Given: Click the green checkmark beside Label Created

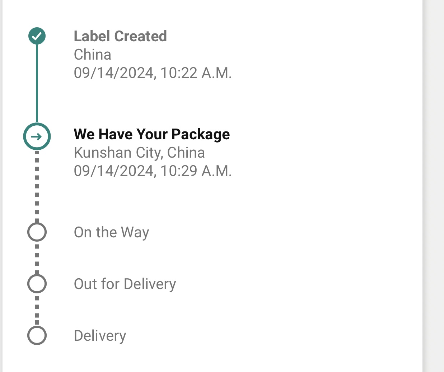Looking at the screenshot, I should point(37,36).
